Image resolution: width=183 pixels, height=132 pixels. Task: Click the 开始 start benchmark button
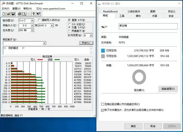pos(86,43)
